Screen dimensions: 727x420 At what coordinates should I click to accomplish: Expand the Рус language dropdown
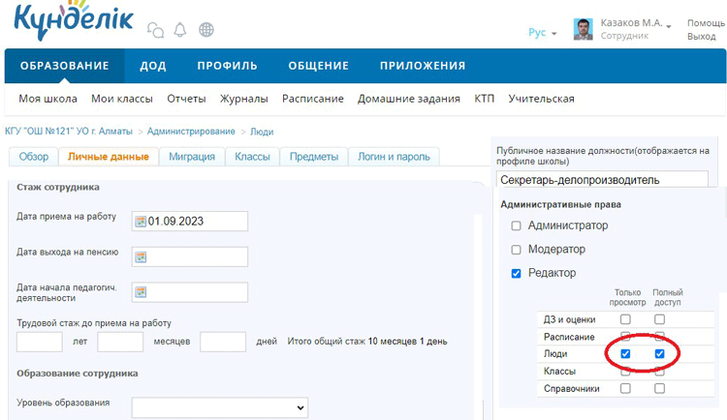coord(543,33)
